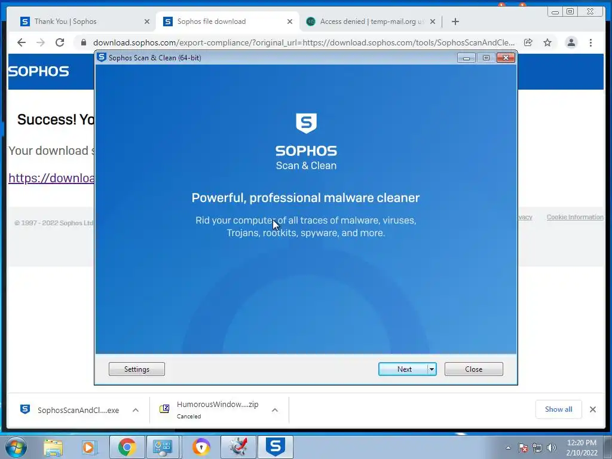
Task: Click the Close button in Sophos dialog
Action: tap(473, 369)
